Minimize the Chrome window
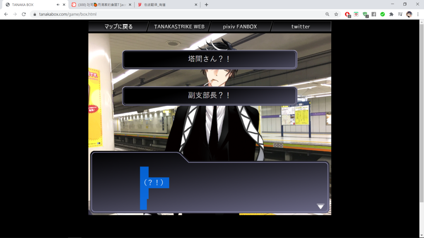 pyautogui.click(x=393, y=4)
